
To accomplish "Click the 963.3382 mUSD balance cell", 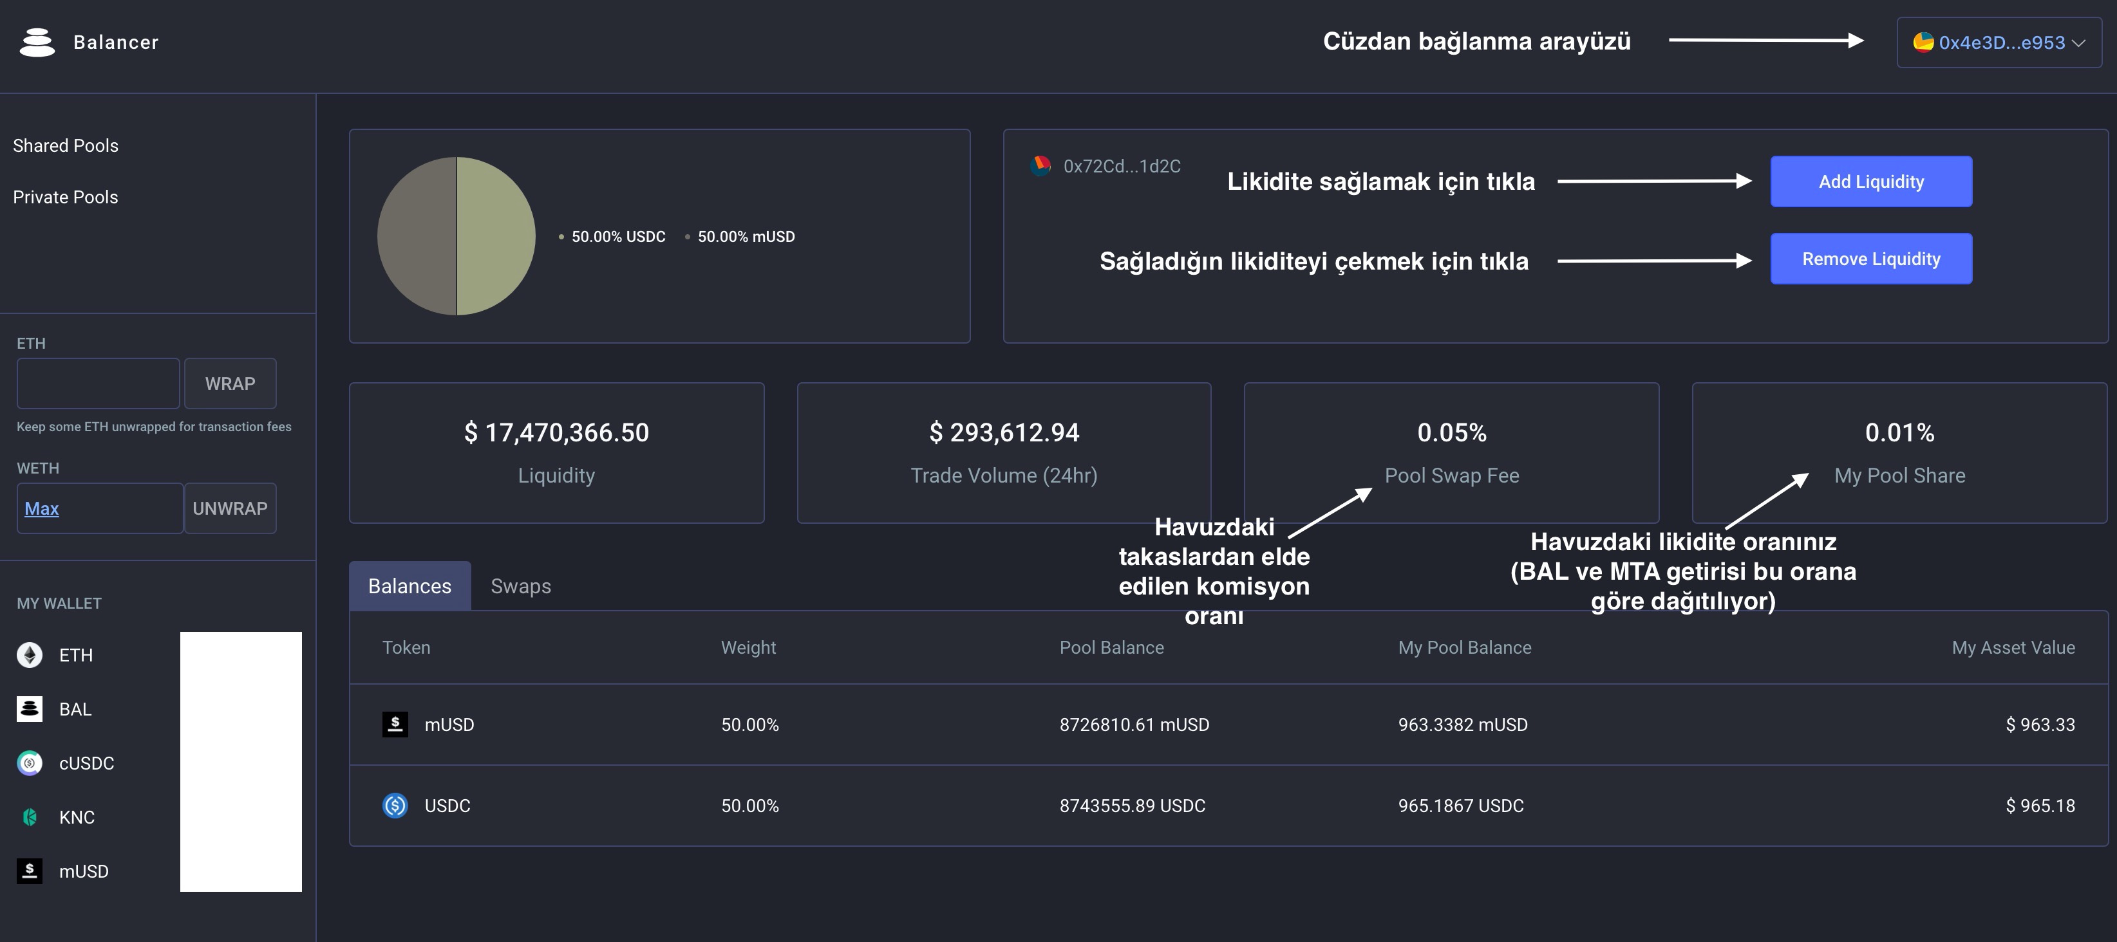I will [1463, 725].
